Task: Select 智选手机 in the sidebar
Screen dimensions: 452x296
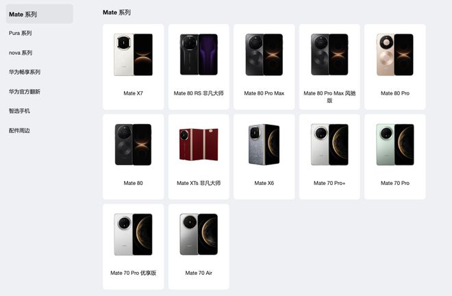Action: [x=19, y=111]
